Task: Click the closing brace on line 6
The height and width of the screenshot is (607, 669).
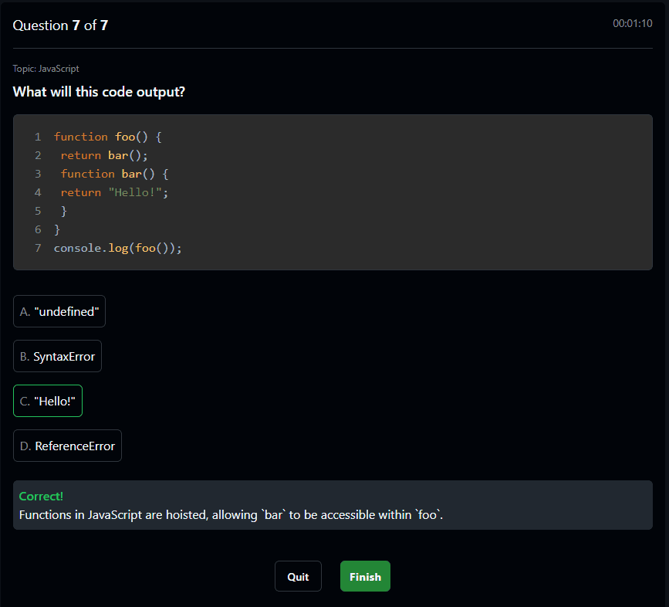Action: [56, 229]
